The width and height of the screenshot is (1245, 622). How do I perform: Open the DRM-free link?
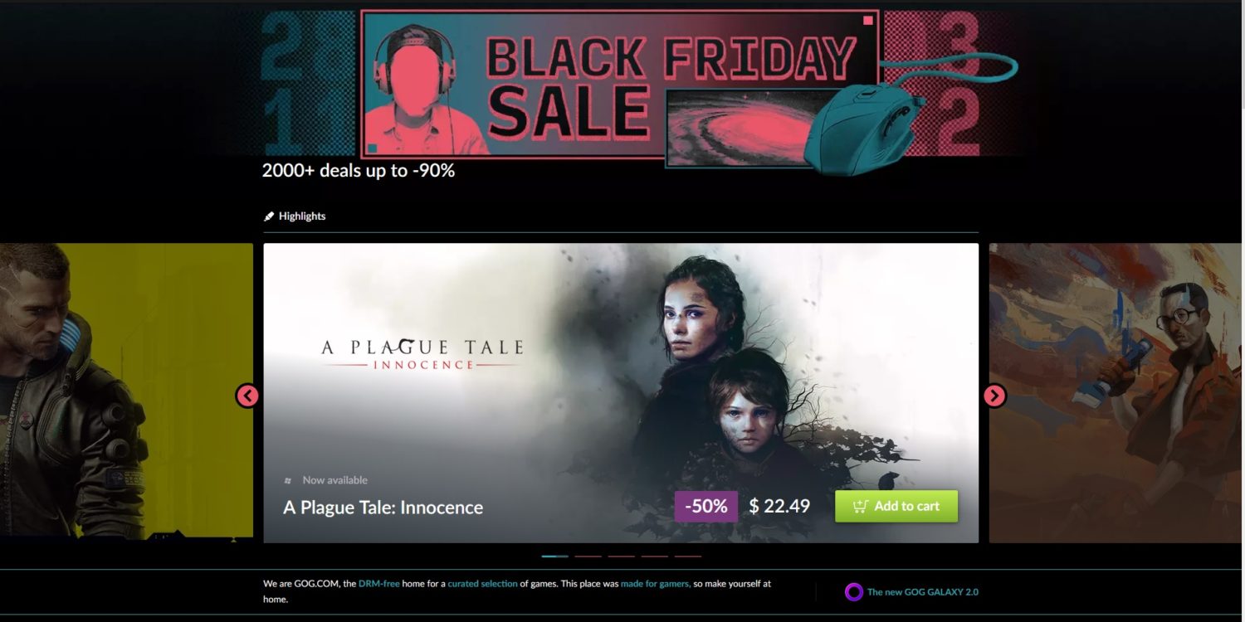coord(379,584)
